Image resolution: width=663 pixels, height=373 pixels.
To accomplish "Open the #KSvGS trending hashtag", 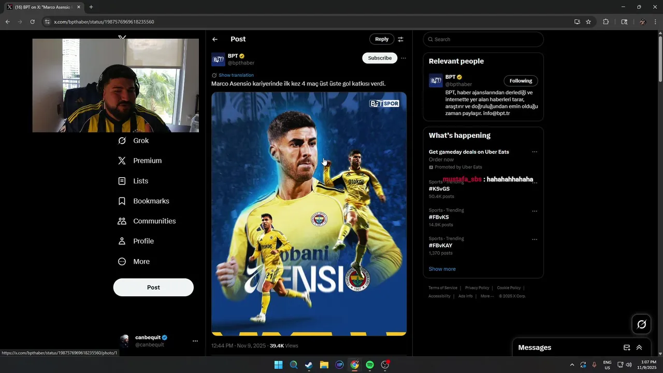I will click(439, 189).
